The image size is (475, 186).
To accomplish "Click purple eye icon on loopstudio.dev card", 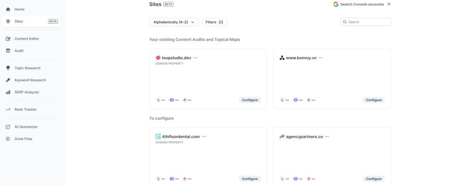I will coord(172,100).
